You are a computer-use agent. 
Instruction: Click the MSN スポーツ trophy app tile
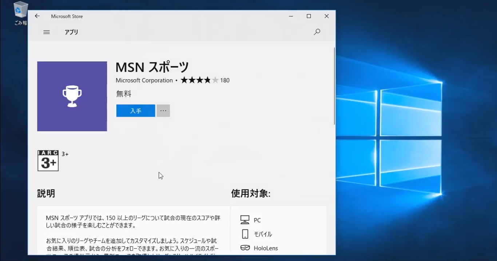(72, 96)
